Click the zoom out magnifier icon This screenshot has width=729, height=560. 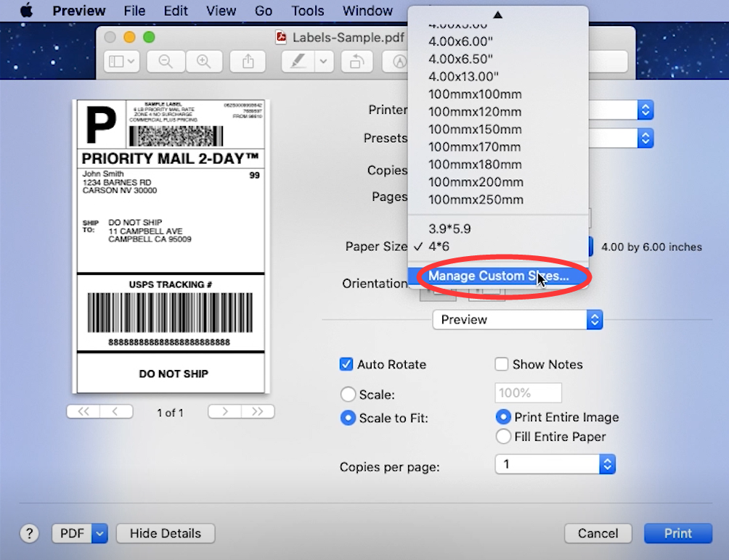(x=166, y=61)
